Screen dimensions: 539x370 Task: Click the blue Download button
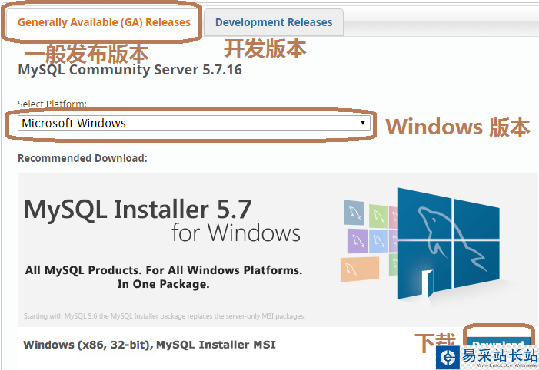point(497,342)
